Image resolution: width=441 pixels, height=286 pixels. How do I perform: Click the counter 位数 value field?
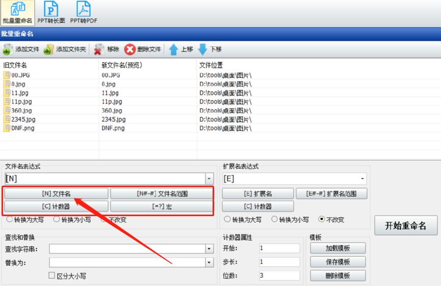pyautogui.click(x=279, y=275)
